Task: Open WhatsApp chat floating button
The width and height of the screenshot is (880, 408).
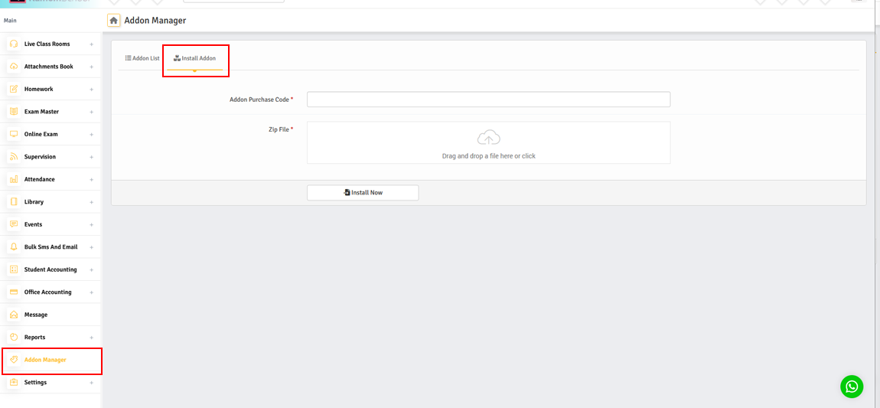Action: click(851, 387)
